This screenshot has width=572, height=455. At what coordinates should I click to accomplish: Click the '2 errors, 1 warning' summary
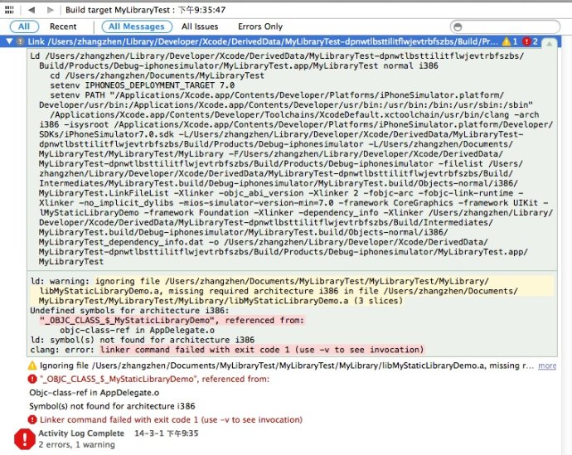76,445
